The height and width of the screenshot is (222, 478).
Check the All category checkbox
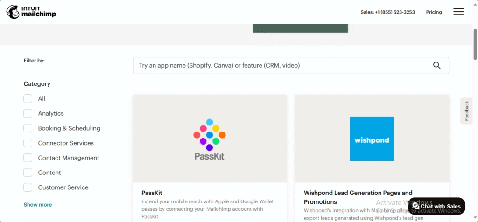pos(28,99)
